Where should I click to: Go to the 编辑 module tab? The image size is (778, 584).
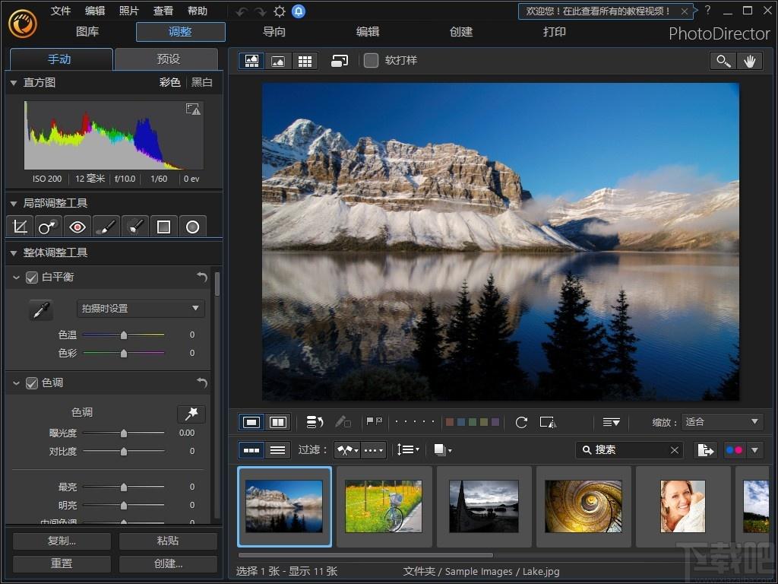pos(368,32)
